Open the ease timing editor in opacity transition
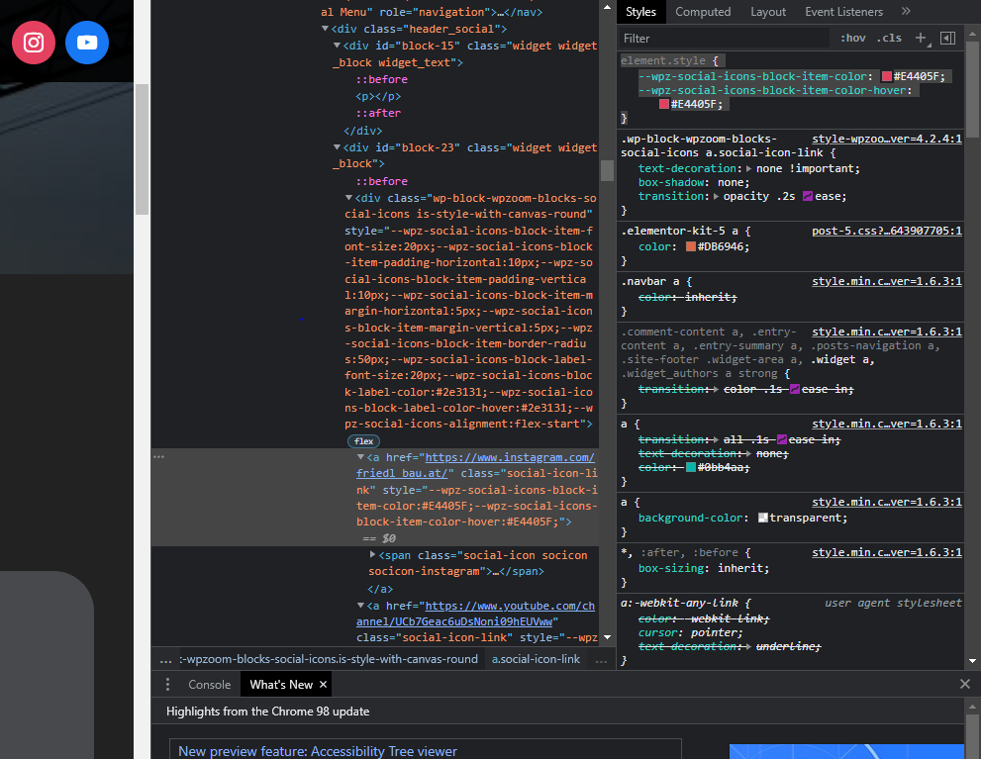Screen dimensions: 981x759 (x=808, y=196)
